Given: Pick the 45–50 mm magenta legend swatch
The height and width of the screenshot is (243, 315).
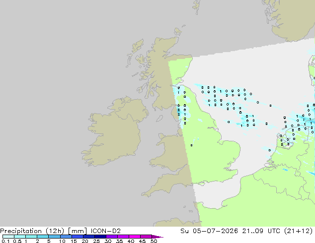Looking at the screenshot, I should [146, 237].
